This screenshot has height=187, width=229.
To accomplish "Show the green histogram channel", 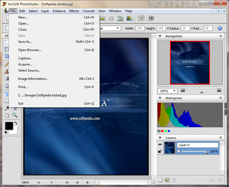I will (x=166, y=131).
